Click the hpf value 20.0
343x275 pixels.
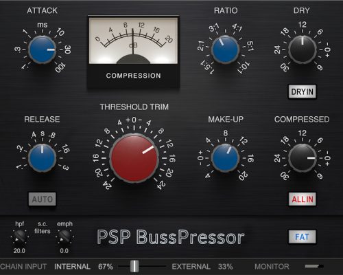point(19,251)
